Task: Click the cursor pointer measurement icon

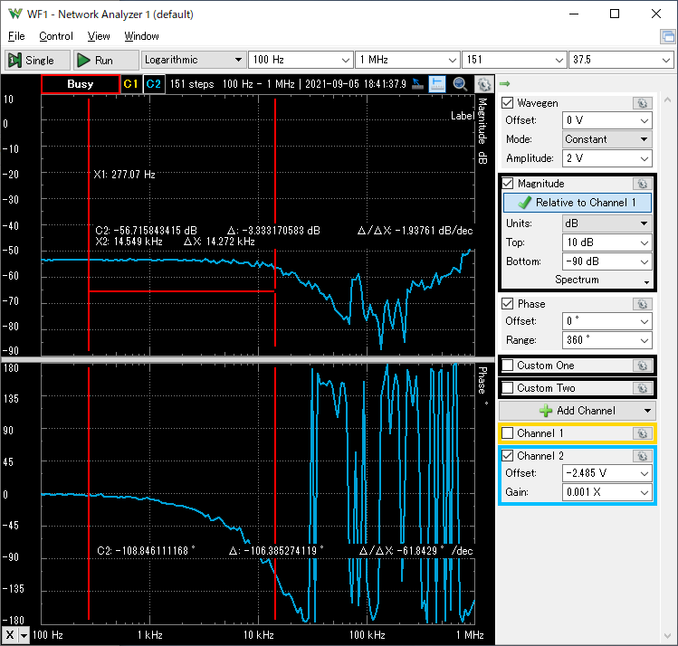Action: point(417,84)
